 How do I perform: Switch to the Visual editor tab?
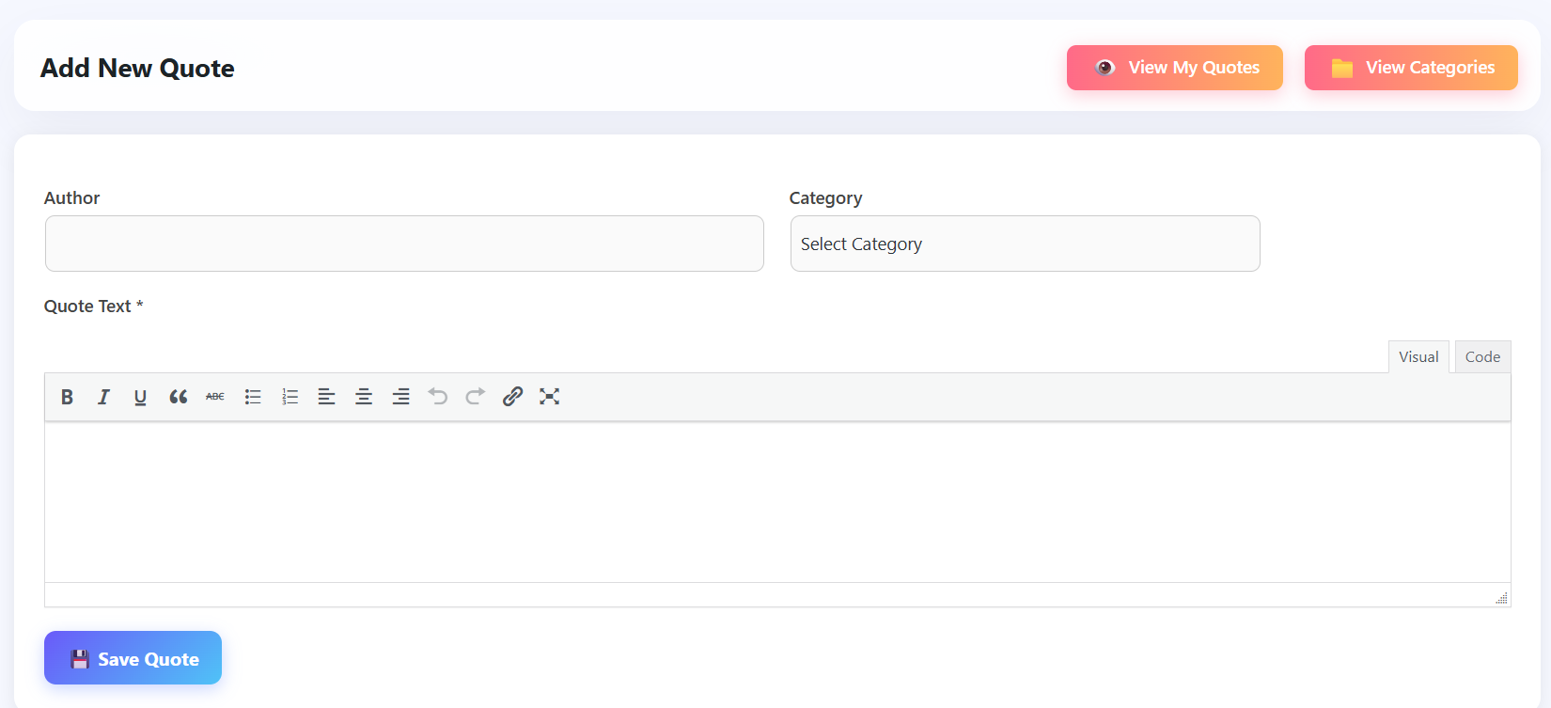point(1418,357)
